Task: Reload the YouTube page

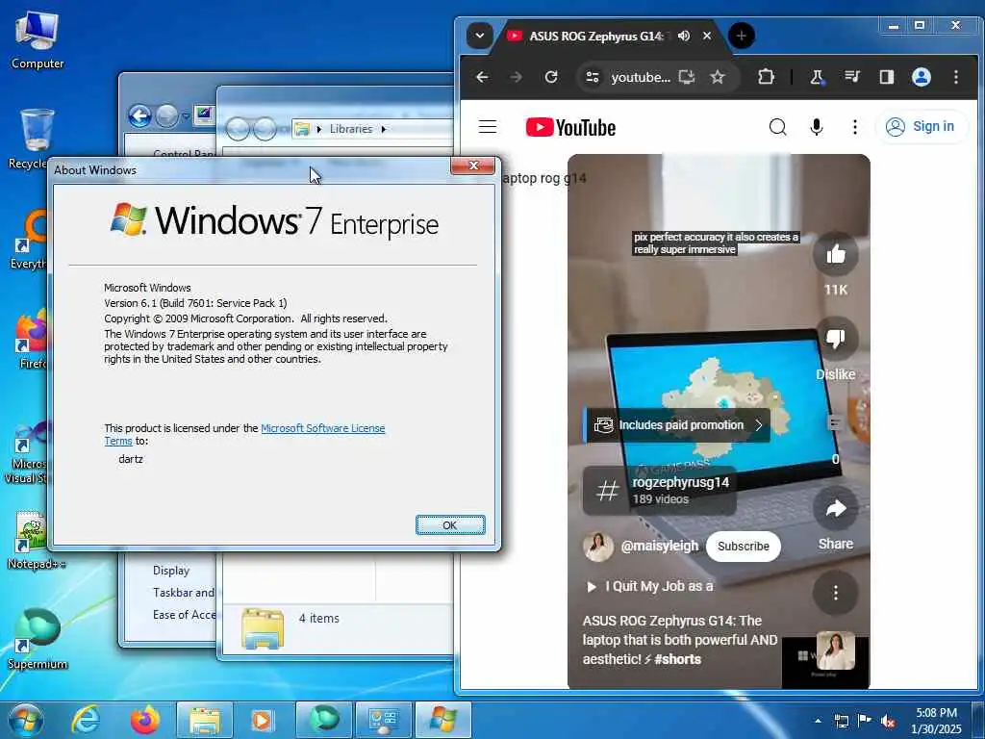Action: [551, 77]
